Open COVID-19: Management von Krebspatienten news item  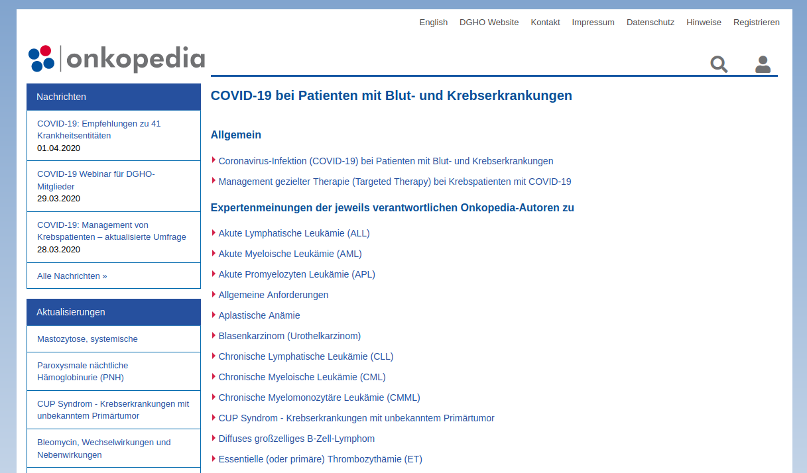click(x=111, y=231)
